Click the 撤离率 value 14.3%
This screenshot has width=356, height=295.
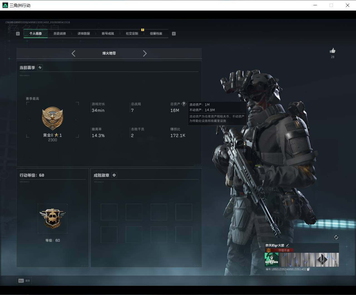[x=98, y=136]
